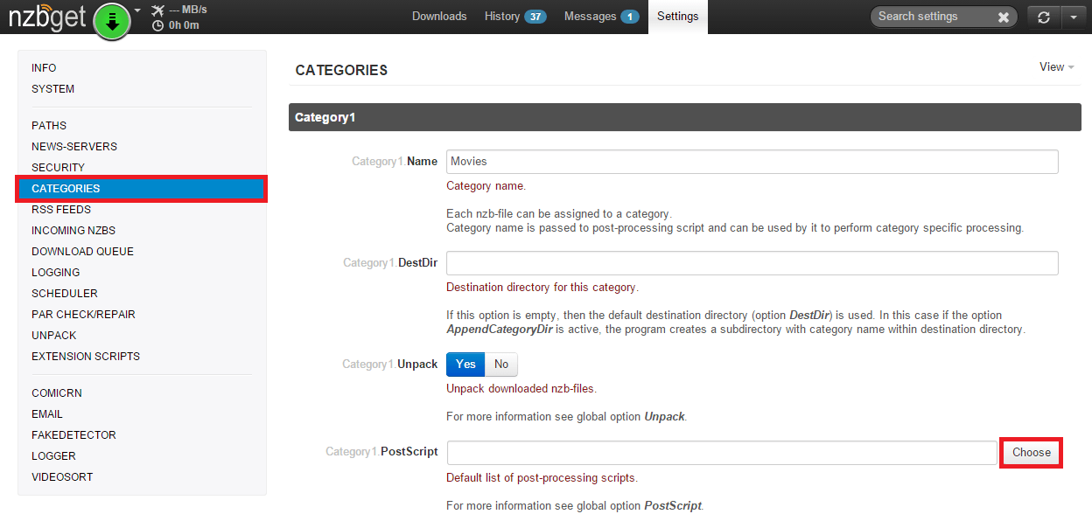Click the Messages count badge

(629, 17)
